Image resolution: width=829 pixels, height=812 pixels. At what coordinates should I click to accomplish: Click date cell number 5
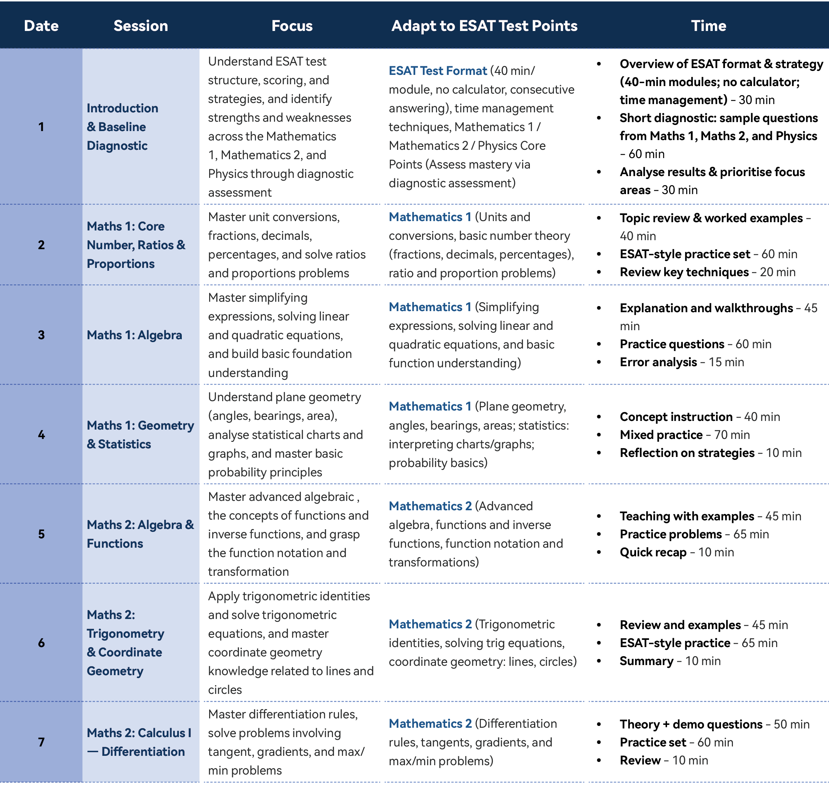[41, 534]
